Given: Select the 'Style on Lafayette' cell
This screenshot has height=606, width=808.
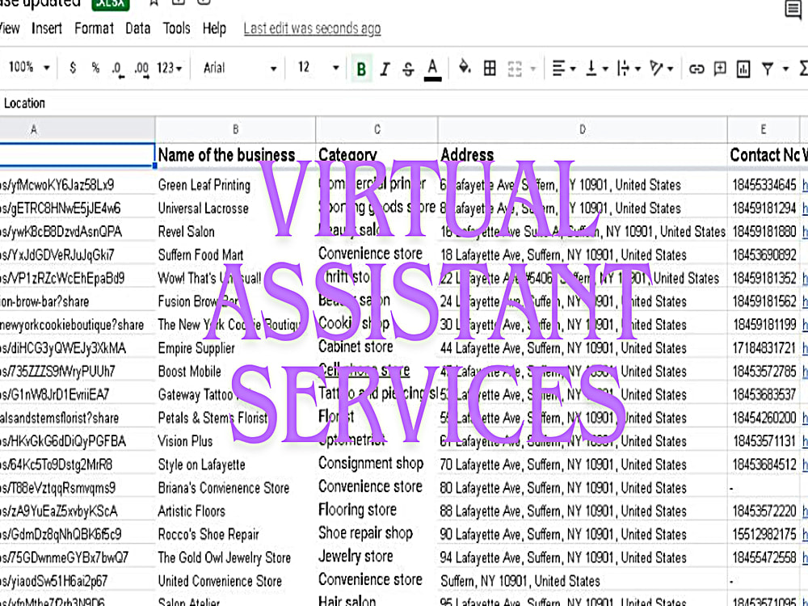Looking at the screenshot, I should 235,465.
